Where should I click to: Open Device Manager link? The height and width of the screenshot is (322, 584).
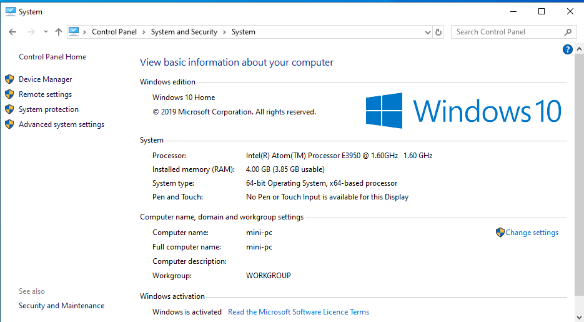pos(46,79)
